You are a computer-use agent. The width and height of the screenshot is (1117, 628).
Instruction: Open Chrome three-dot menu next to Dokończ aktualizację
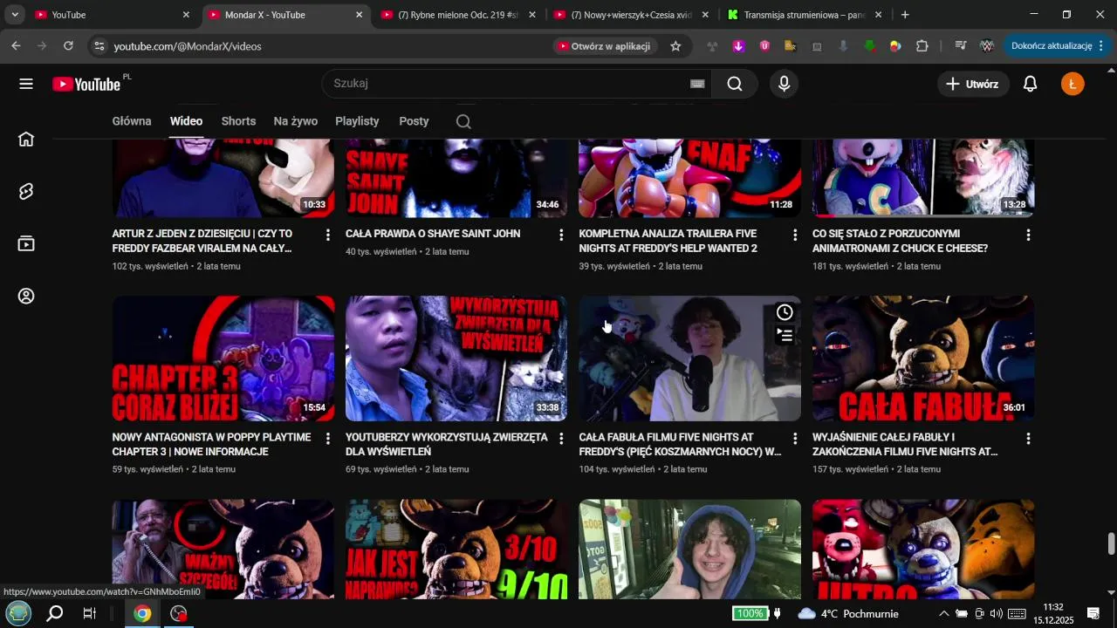coord(1101,46)
